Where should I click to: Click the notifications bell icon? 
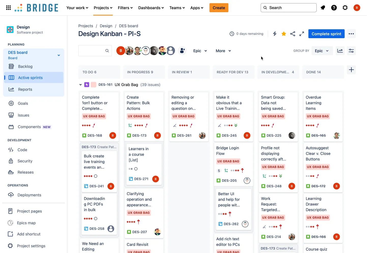pyautogui.click(x=323, y=8)
